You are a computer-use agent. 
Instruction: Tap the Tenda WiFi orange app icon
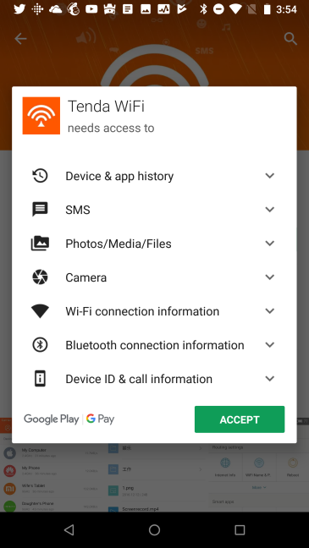[x=41, y=116]
